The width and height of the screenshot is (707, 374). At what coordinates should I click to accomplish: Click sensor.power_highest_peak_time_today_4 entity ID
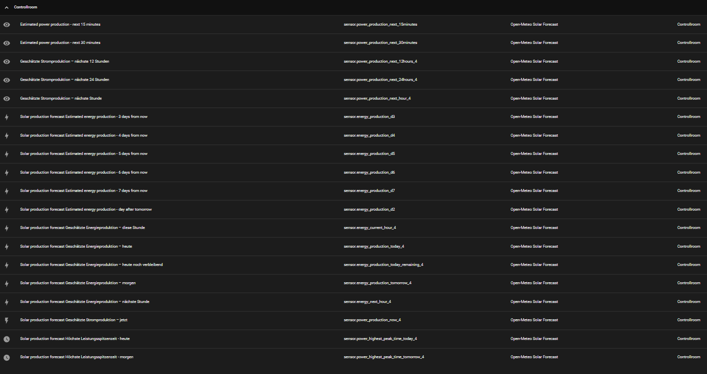(380, 339)
